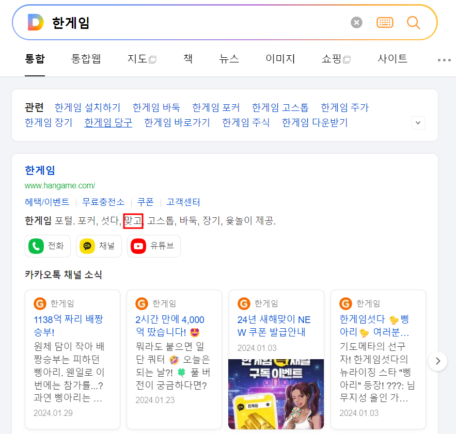Screen dimensions: 456x434
Task: Click related search 한게임 당구
Action: pos(108,122)
